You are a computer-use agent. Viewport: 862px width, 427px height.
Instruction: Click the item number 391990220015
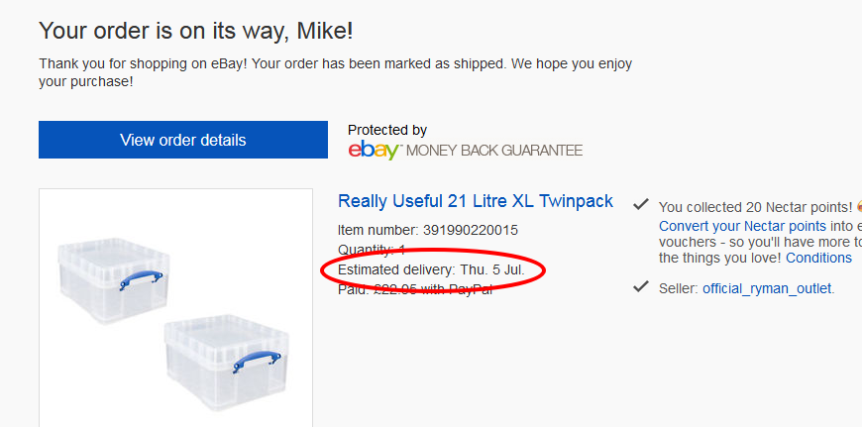pos(471,230)
